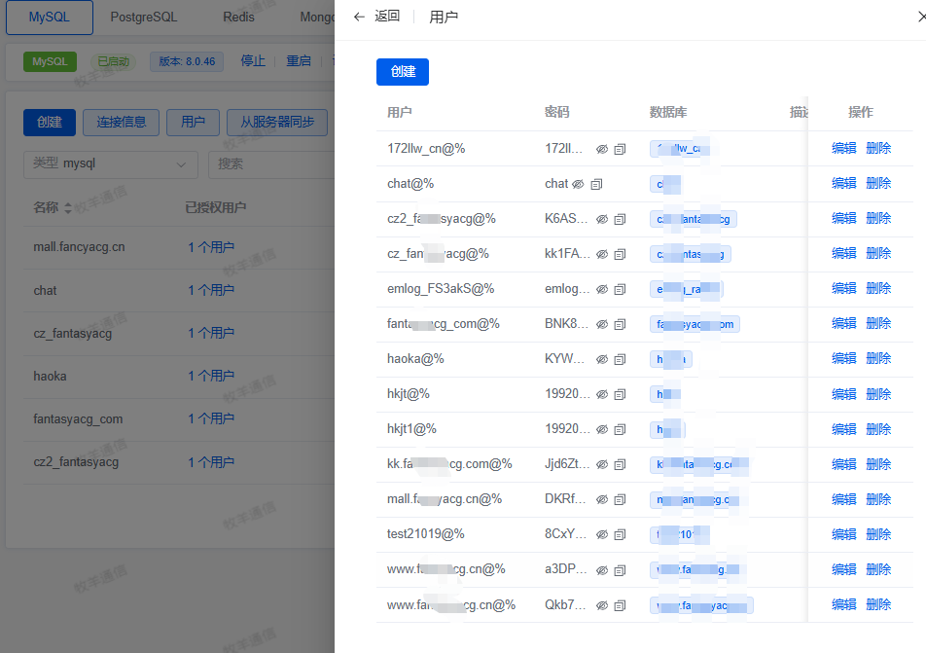Copy emlog_FS3akS@% password to clipboard
Screen dimensions: 926x653
coord(620,290)
